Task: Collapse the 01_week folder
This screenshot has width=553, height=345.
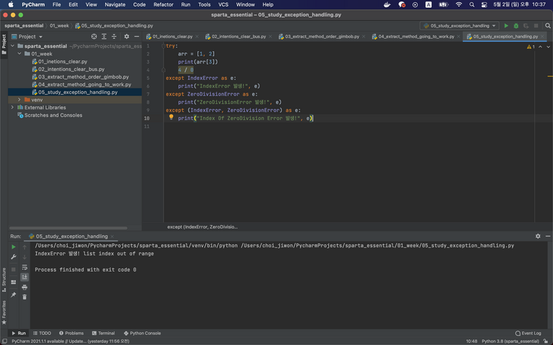Action: click(x=19, y=54)
